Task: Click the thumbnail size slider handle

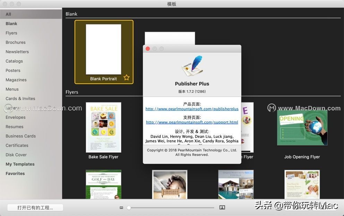Action: [x=129, y=207]
